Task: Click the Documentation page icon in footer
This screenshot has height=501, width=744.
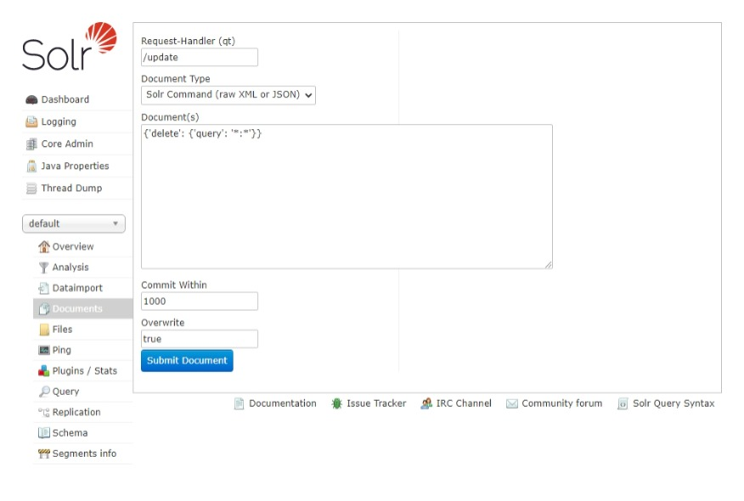Action: 240,403
